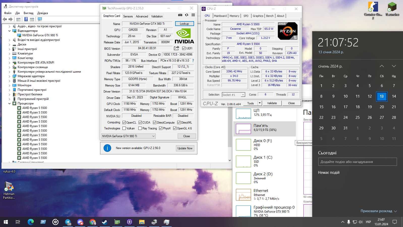This screenshot has height=227, width=403.
Task: Click the Back arrow in Device Manager toolbar
Action: (5, 19)
